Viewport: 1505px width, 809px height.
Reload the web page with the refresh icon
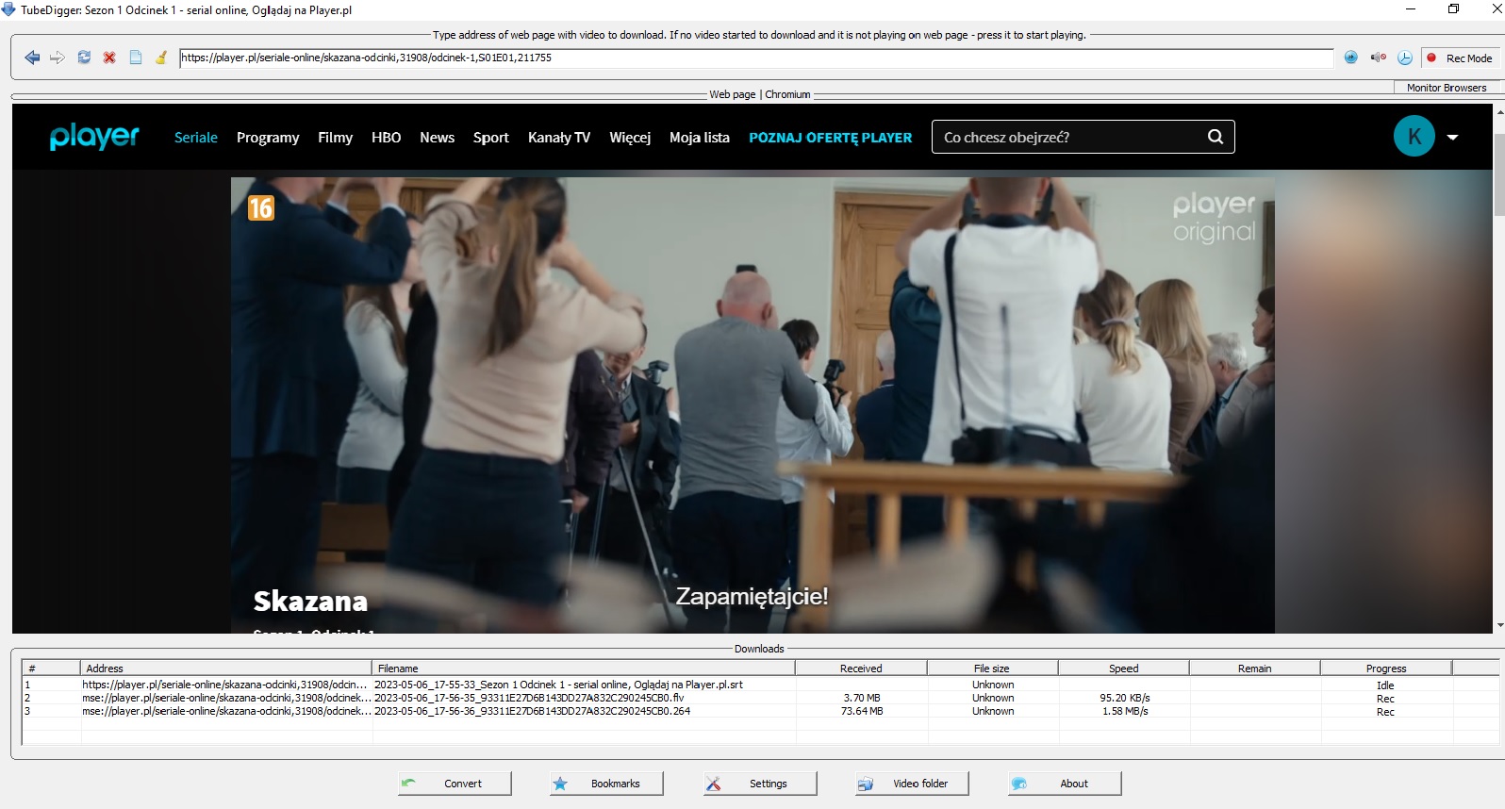pos(84,58)
